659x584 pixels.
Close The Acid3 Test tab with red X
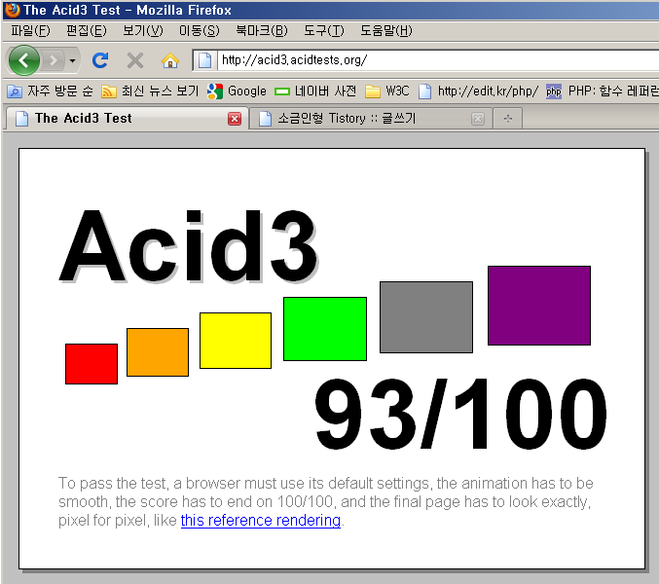235,119
